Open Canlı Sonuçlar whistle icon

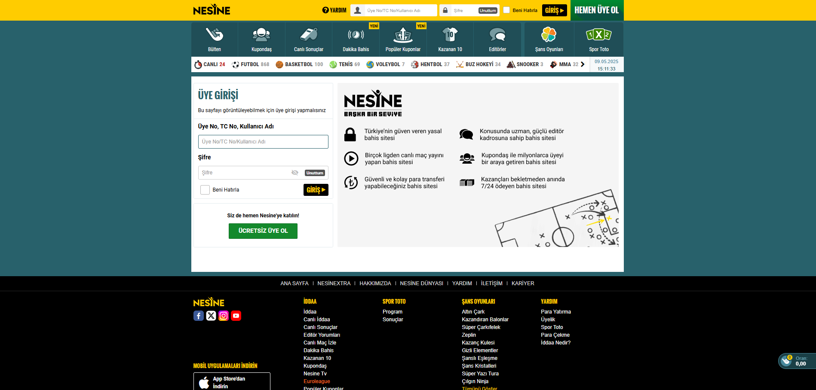[x=309, y=34]
